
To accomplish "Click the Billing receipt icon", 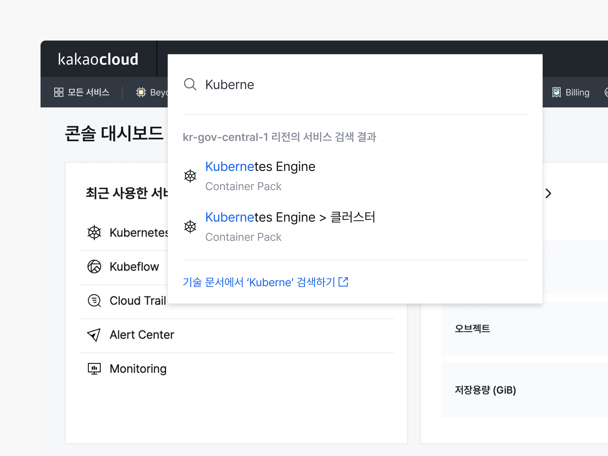I will tap(556, 92).
